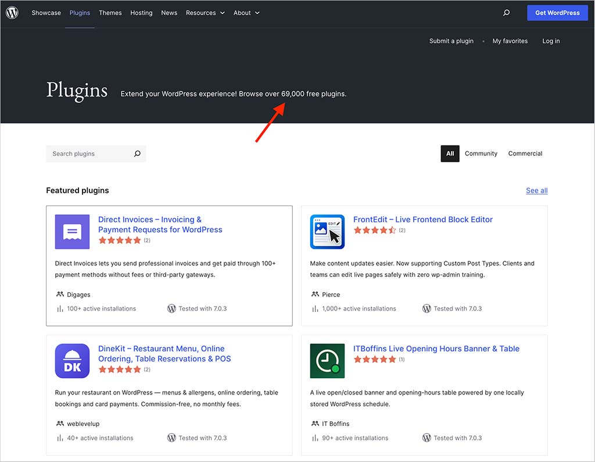Click the star rating of FrontEdit
The image size is (595, 462).
pos(375,230)
